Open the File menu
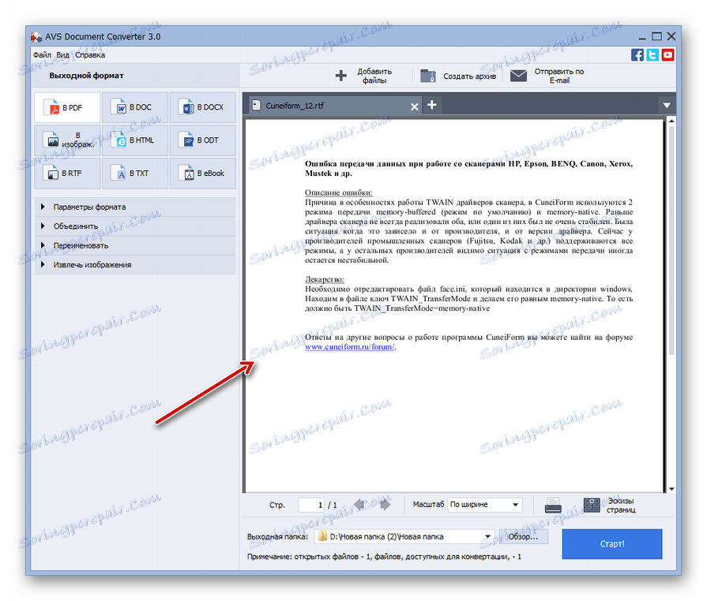This screenshot has height=601, width=707. pyautogui.click(x=42, y=55)
